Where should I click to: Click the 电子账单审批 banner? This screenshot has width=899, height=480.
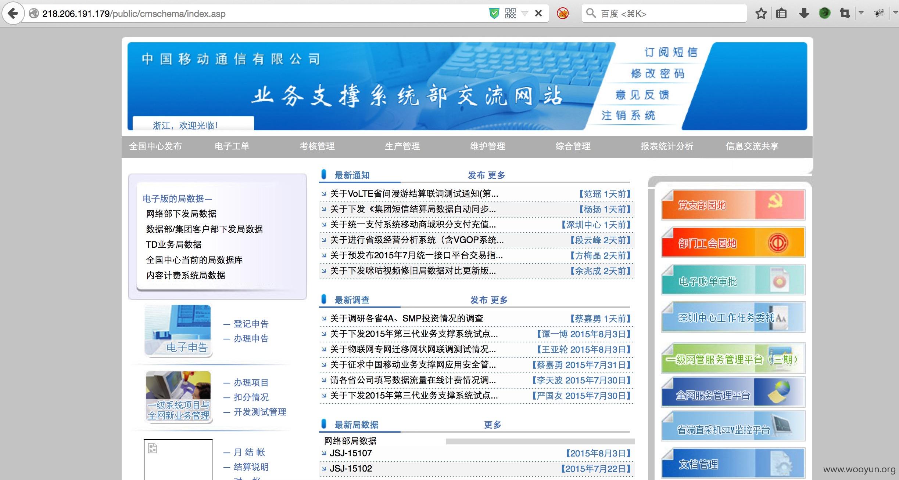tap(733, 280)
